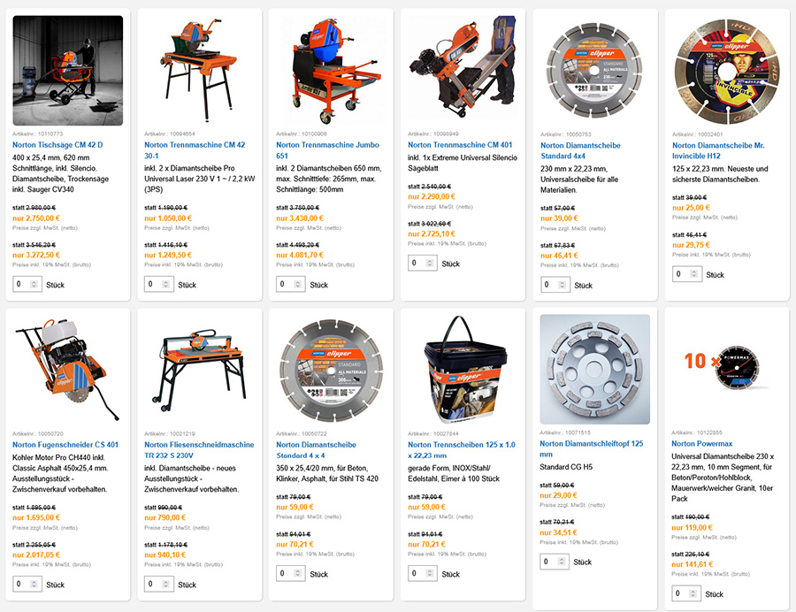Click the Norton Powermax 10x pack image
The image size is (796, 612).
726,369
